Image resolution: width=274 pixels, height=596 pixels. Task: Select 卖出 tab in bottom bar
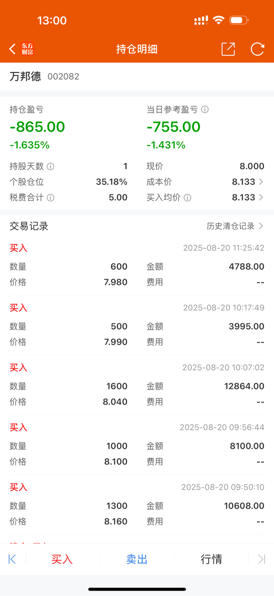pos(137,559)
